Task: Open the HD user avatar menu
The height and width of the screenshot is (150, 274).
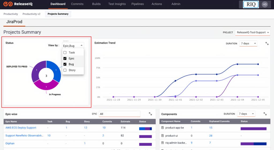Action: (x=265, y=4)
